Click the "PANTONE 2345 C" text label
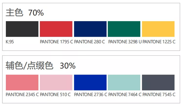 [22, 94]
